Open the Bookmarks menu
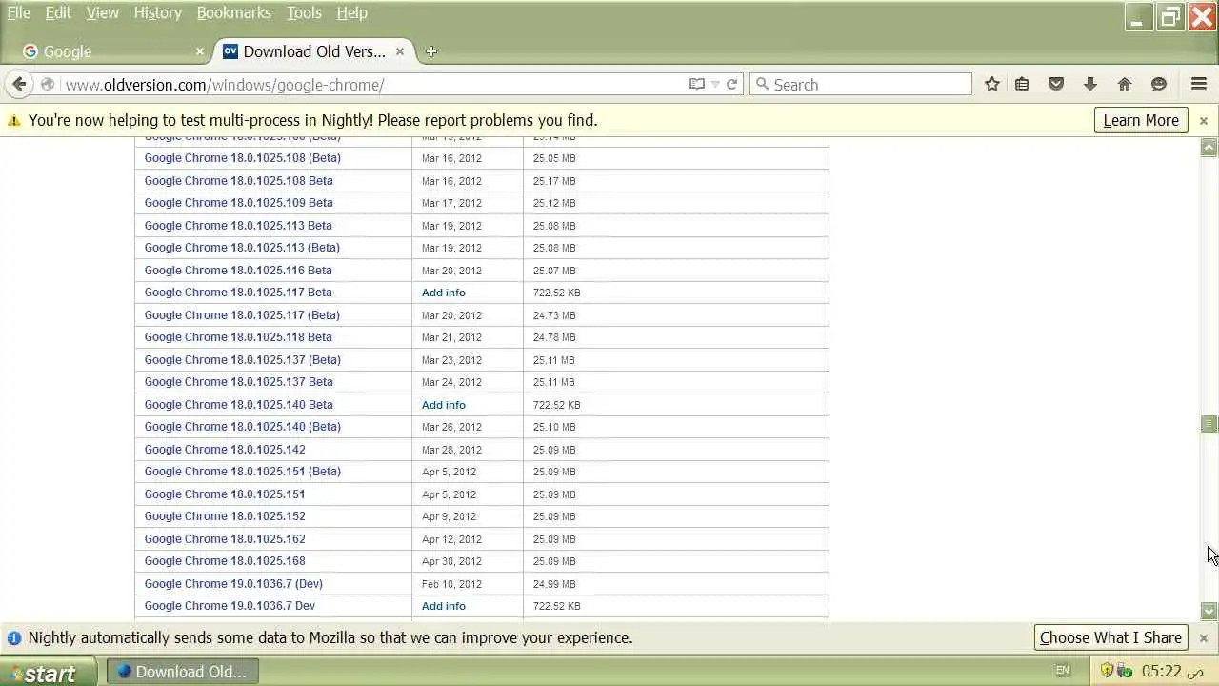The image size is (1219, 686). coord(234,12)
